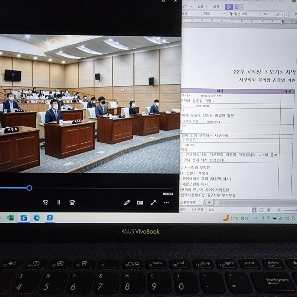Image resolution: width=297 pixels, height=297 pixels.
Task: Expand video player to full screen
Action: [x=153, y=203]
